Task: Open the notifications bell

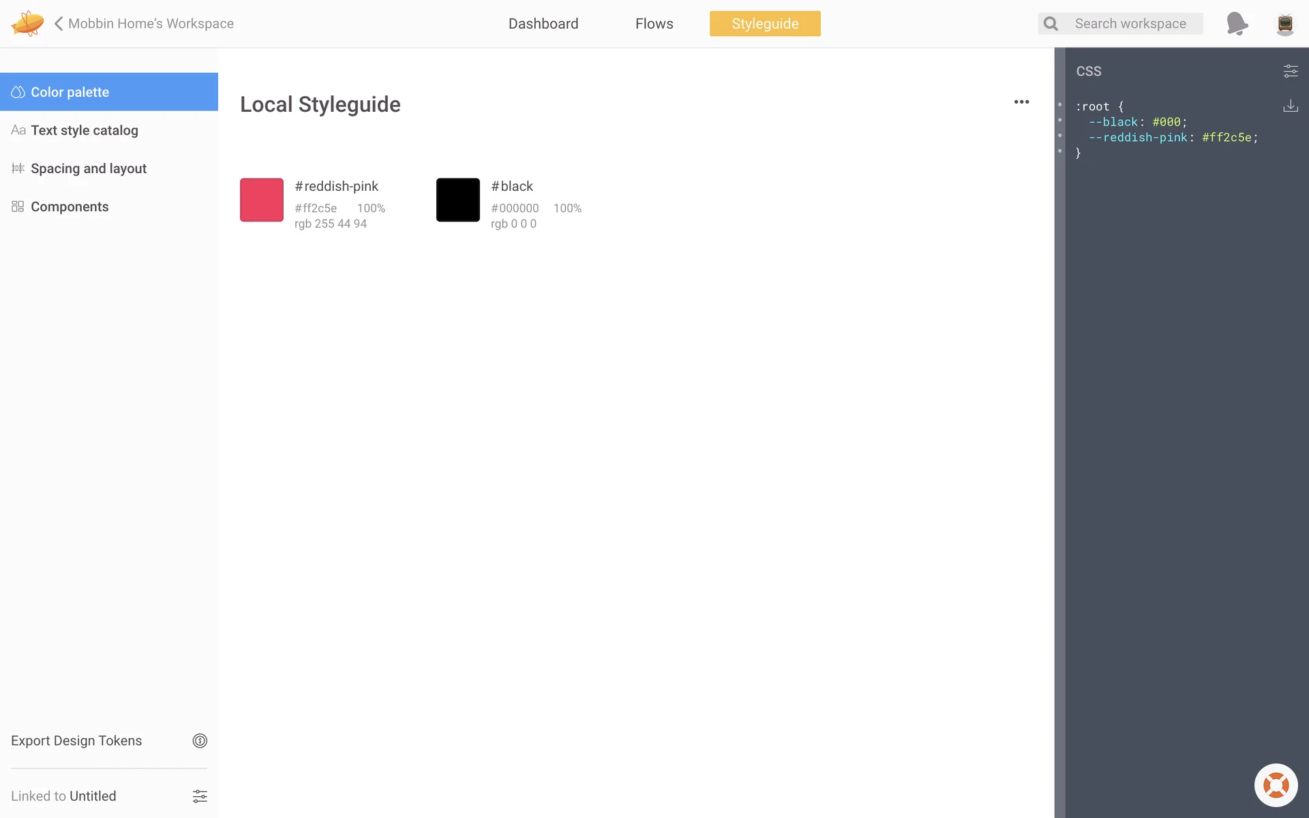Action: pos(1236,23)
